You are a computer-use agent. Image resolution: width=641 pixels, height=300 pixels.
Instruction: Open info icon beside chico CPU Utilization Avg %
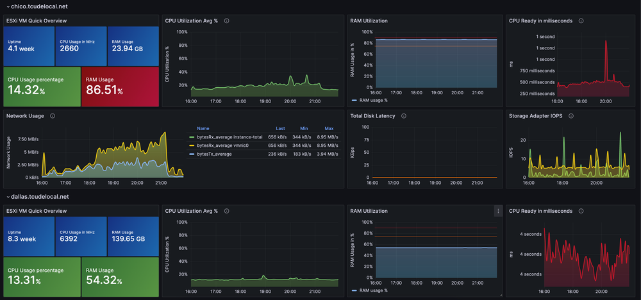click(x=227, y=21)
